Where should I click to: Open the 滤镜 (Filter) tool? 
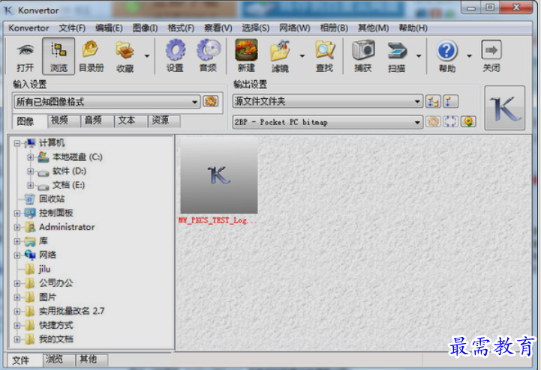point(280,56)
